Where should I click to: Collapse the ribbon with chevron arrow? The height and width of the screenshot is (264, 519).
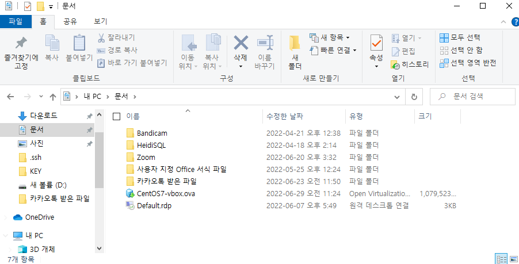click(503, 22)
